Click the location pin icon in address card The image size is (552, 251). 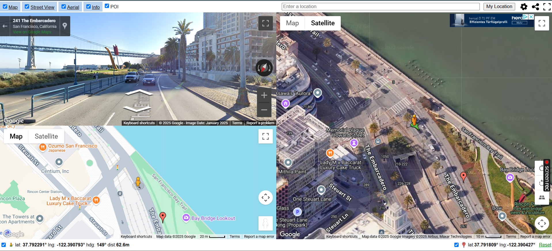click(x=65, y=26)
